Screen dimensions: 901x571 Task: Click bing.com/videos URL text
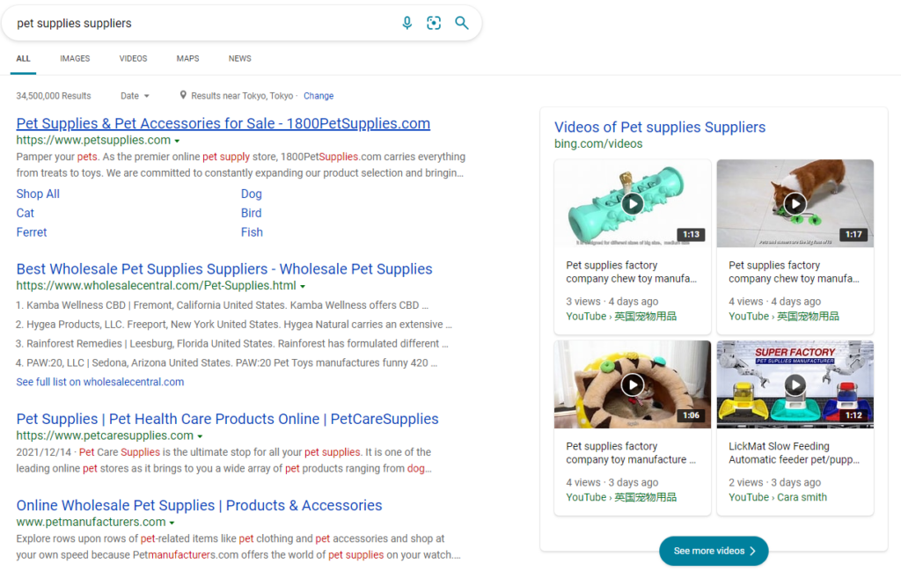[598, 143]
